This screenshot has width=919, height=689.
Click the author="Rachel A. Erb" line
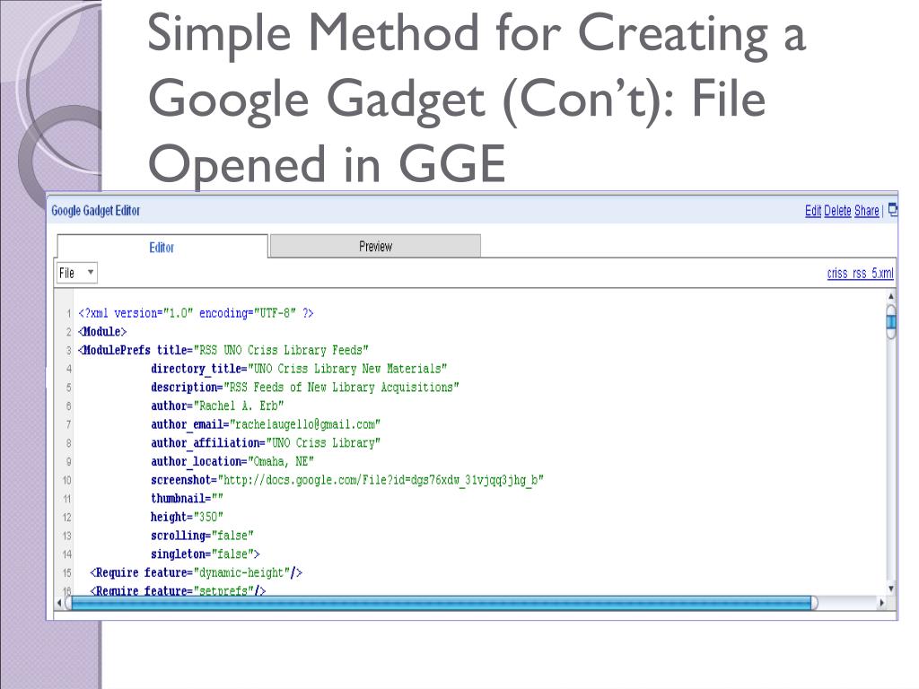[217, 406]
